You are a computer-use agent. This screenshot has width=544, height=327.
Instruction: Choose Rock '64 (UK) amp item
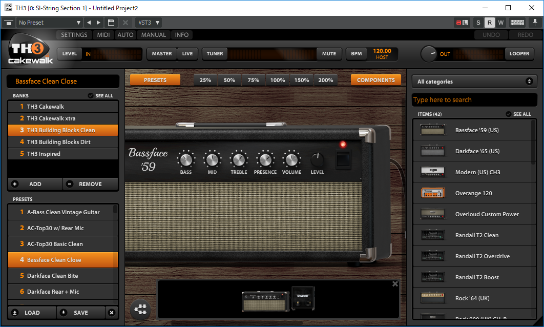point(472,298)
